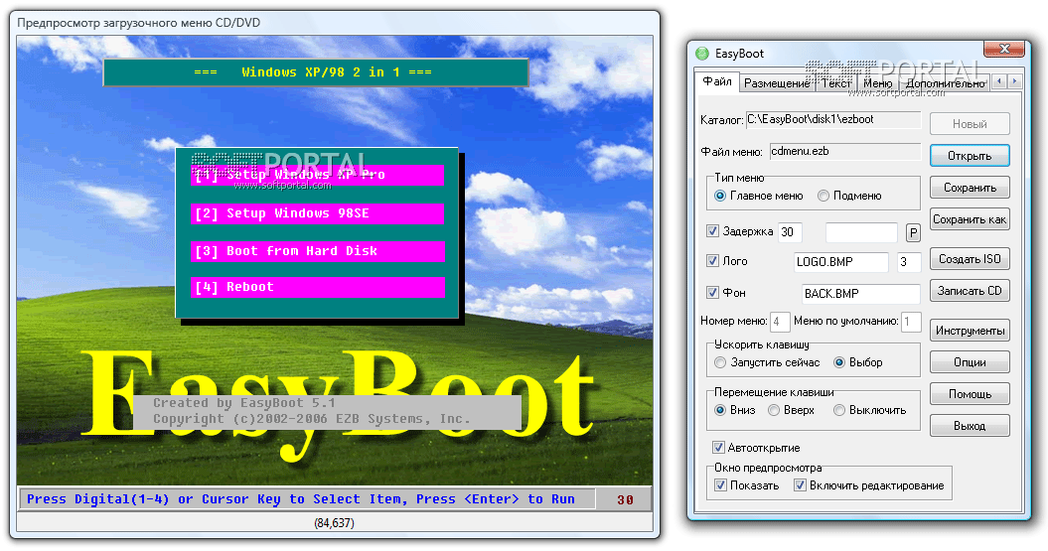The width and height of the screenshot is (1048, 551).
Task: Choose the Запустить сейчас radio option
Action: pos(721,362)
